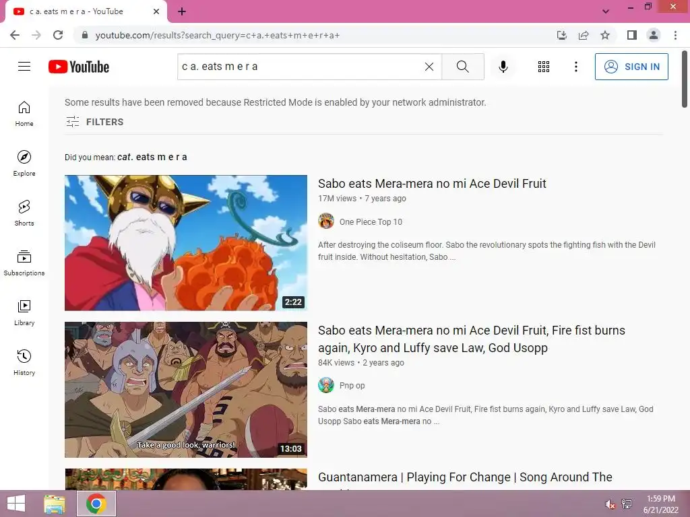Select the 'c a. eats m e r a - YouTube' tab
The height and width of the screenshot is (517, 690).
[x=86, y=11]
